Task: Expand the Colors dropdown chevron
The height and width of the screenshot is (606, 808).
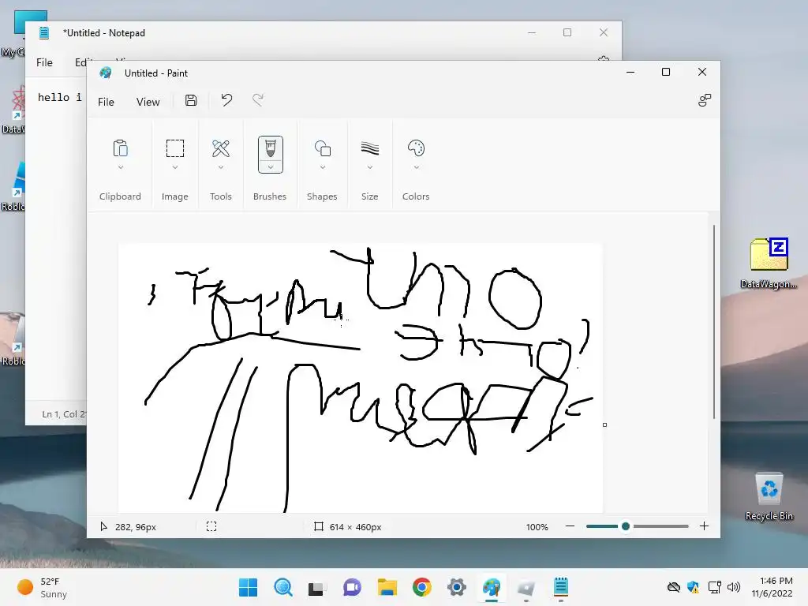Action: (417, 167)
